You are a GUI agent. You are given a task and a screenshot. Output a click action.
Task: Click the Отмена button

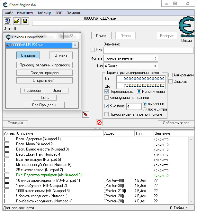[x=61, y=55]
